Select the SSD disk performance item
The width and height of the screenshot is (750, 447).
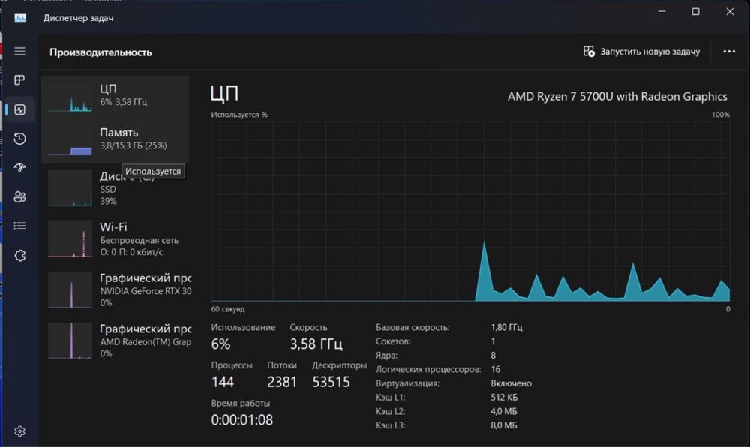[115, 189]
